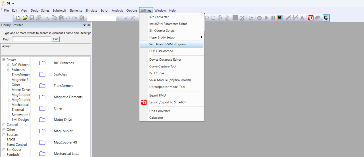Click the pencil wire drawing icon

289,18
